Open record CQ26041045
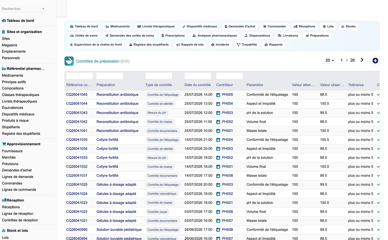This screenshot has height=240, width=388. coord(77,95)
